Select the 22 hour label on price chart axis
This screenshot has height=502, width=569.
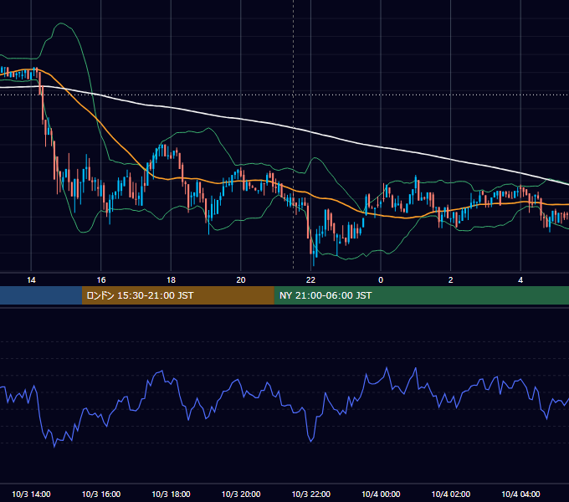click(310, 280)
